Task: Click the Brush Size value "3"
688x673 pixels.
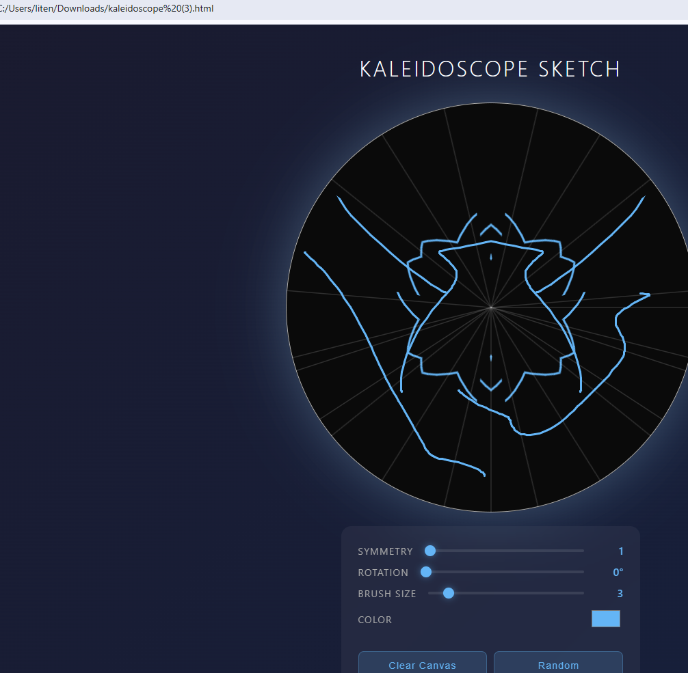Action: (x=620, y=593)
